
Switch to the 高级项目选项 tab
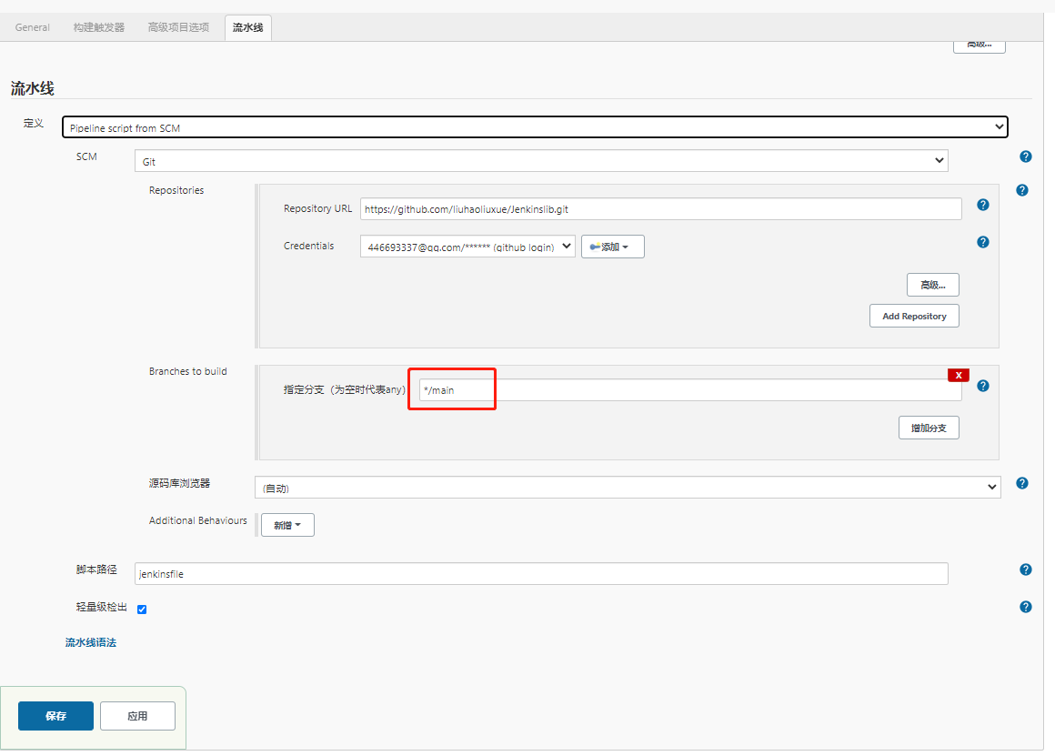coord(178,27)
